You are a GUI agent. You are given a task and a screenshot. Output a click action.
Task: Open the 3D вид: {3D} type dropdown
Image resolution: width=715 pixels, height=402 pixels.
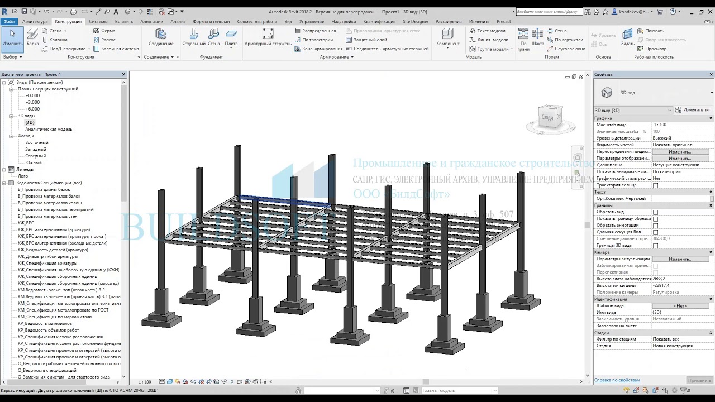(633, 111)
